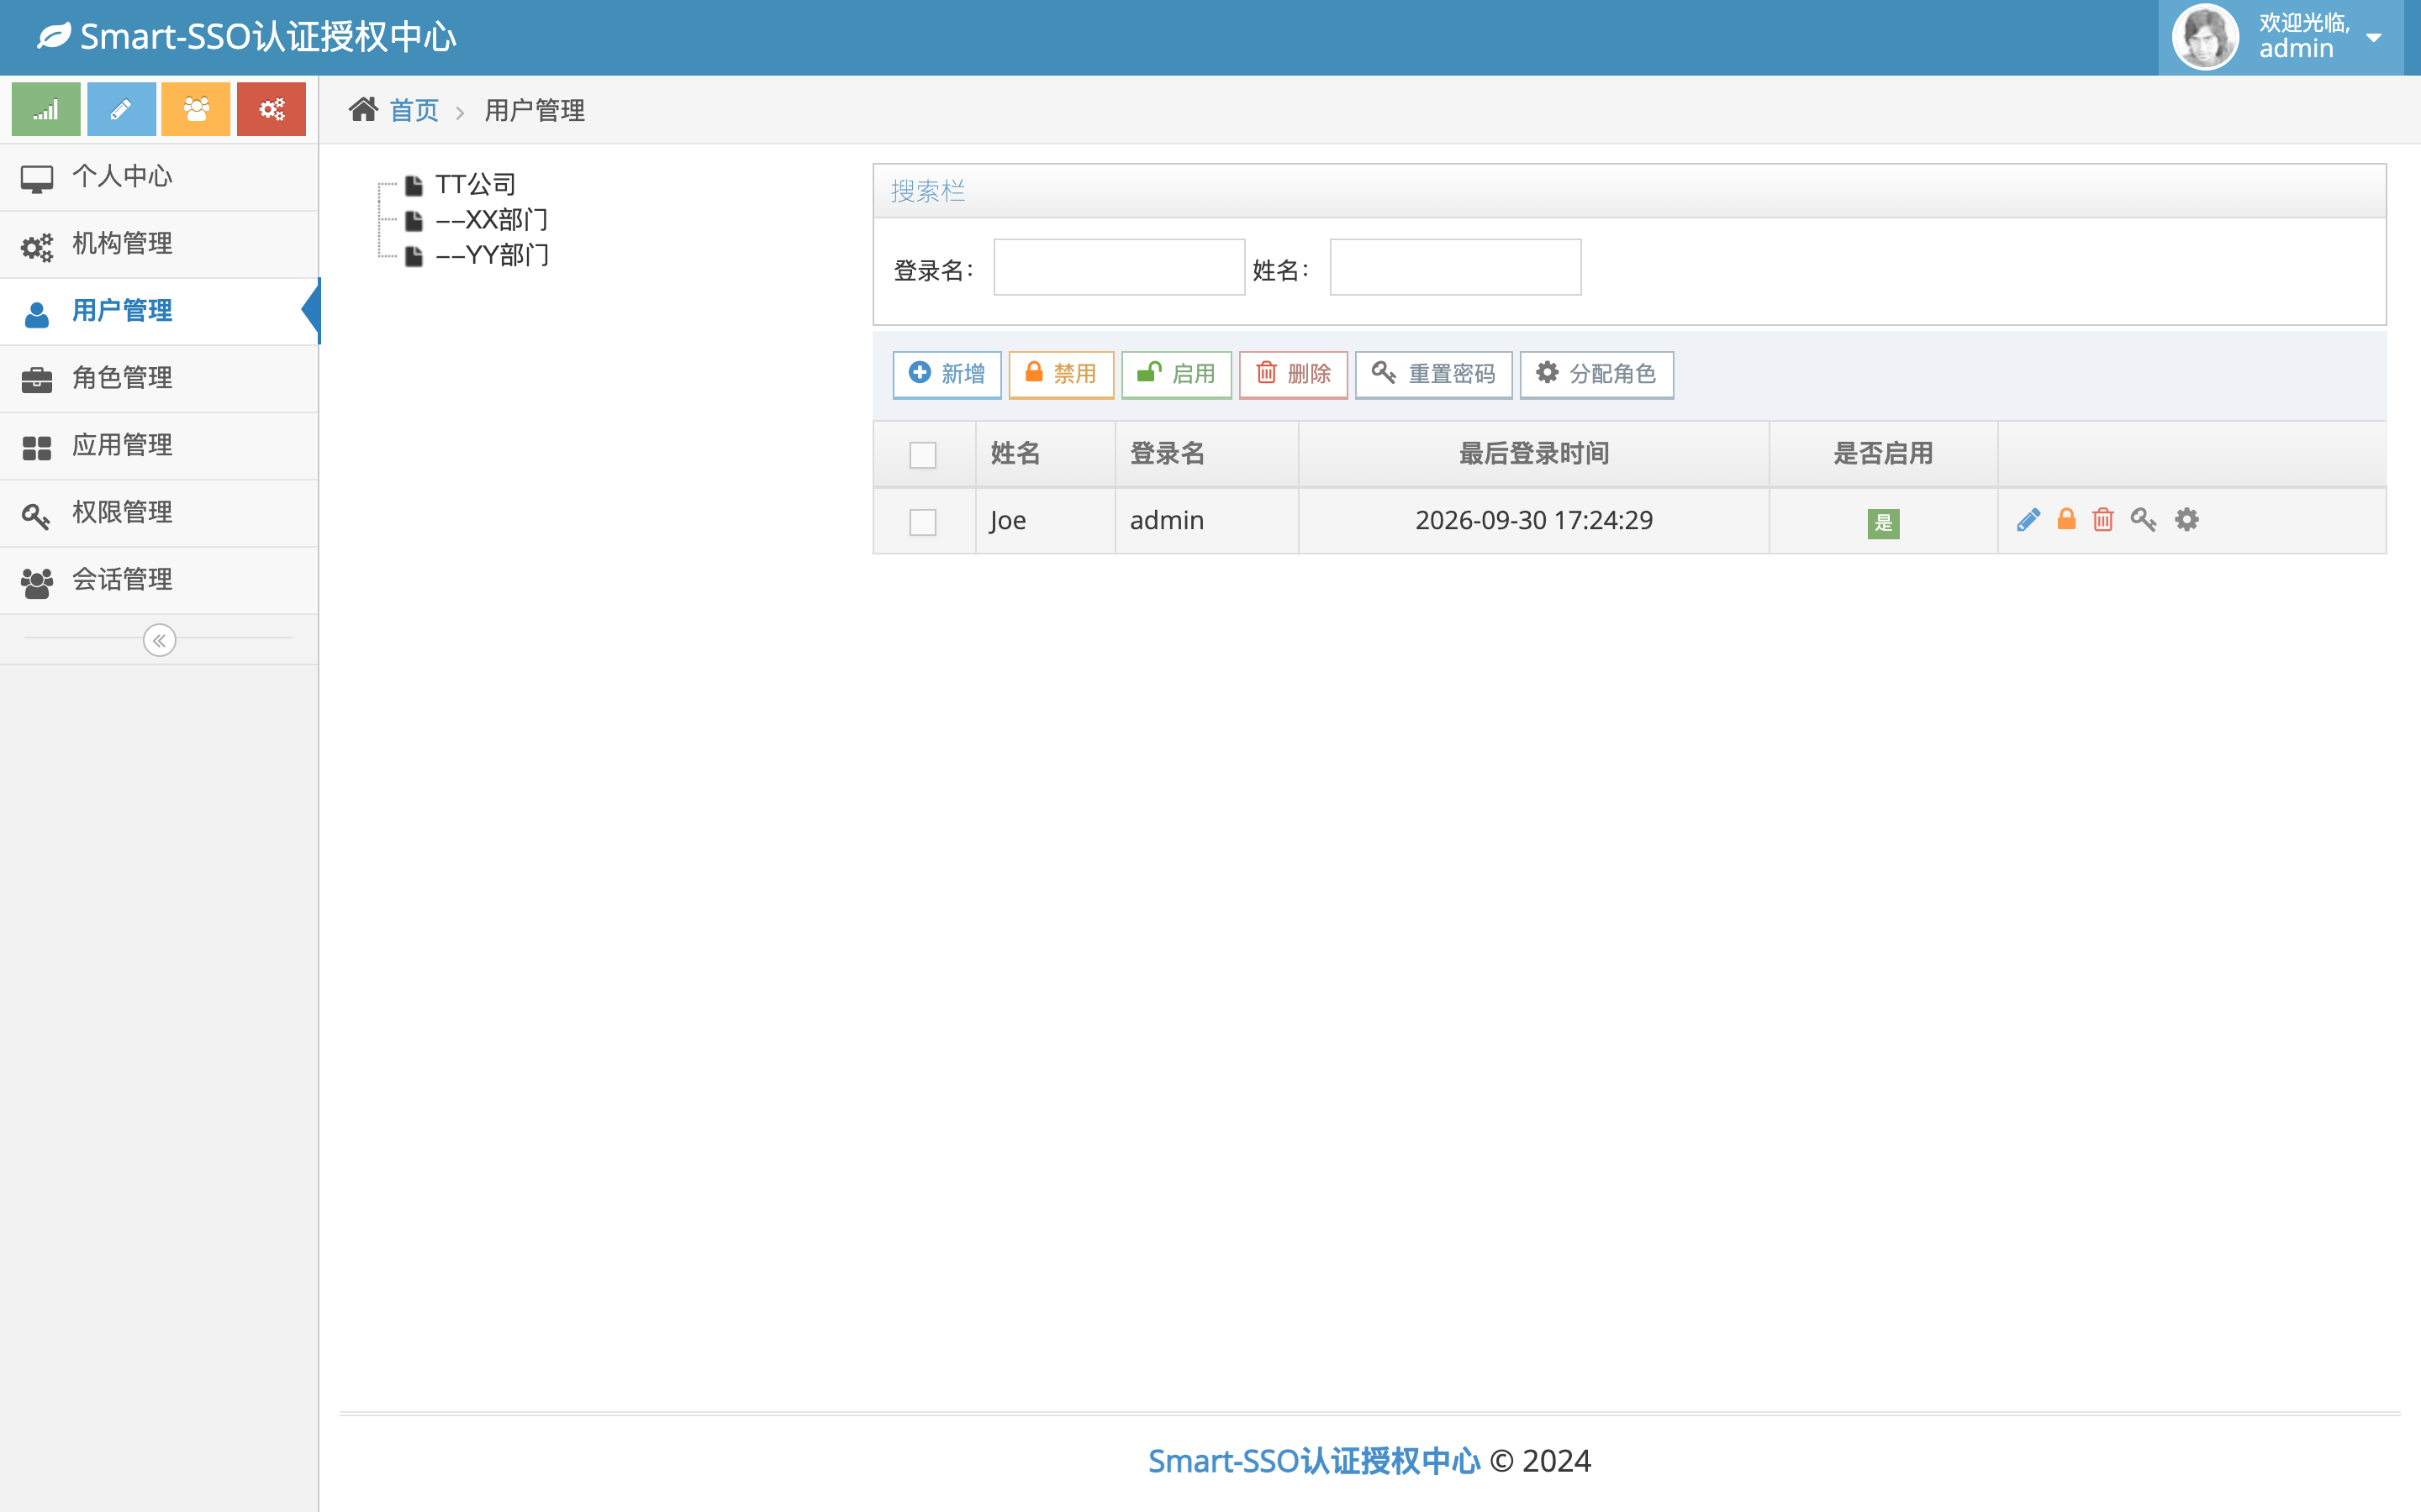Click the 最后登录时间 column header
2421x1512 pixels.
coord(1533,454)
